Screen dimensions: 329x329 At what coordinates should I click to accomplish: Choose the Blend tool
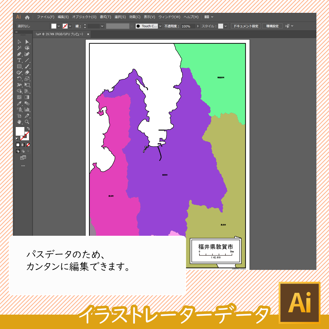(27, 104)
